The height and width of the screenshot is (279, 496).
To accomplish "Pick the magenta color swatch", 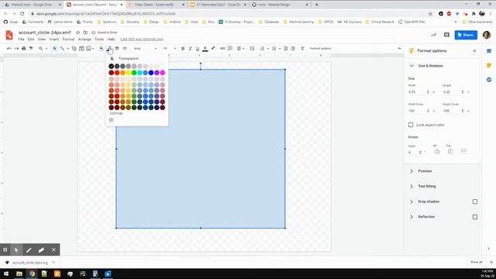I will [x=162, y=73].
